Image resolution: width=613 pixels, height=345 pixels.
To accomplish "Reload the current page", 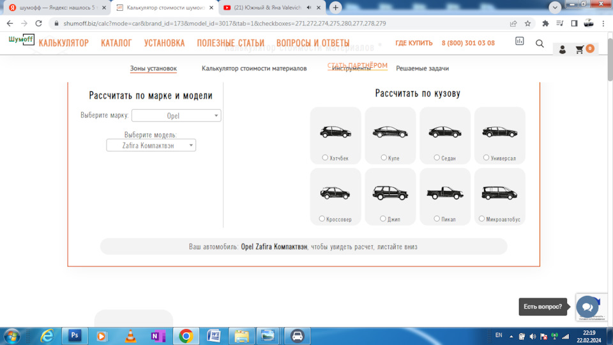I will (x=38, y=24).
